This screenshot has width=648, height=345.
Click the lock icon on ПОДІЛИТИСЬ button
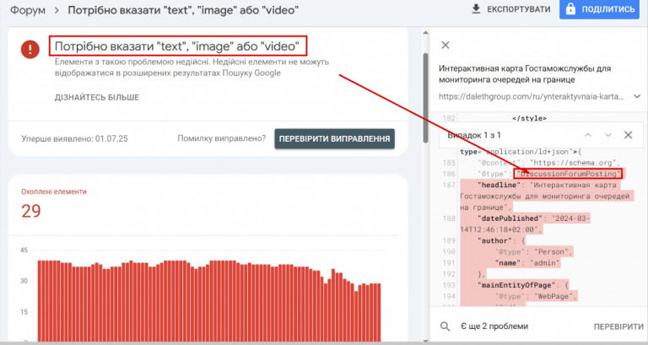click(x=570, y=9)
